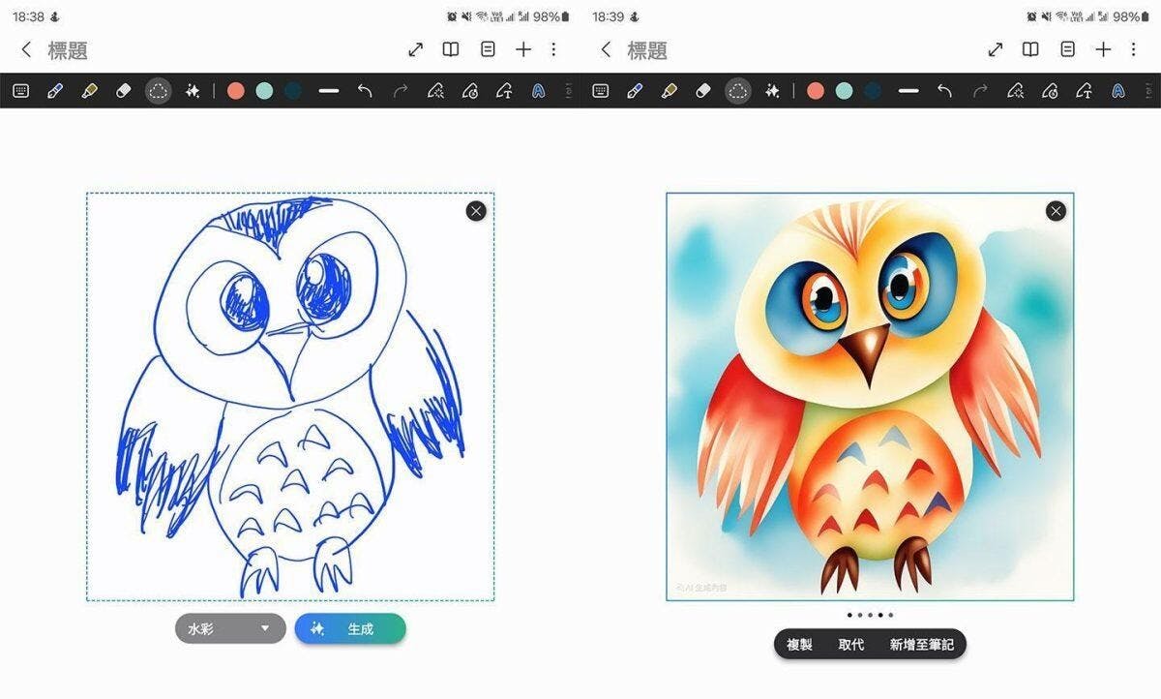Expand the three-dot more menu on right screen
This screenshot has height=699, width=1161.
[x=1133, y=49]
